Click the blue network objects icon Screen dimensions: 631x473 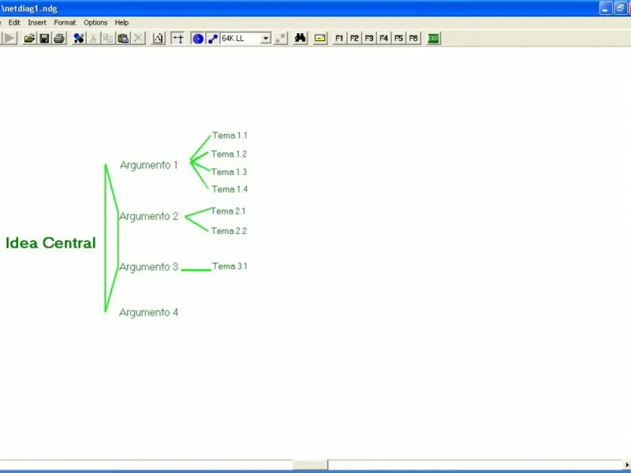(x=79, y=38)
